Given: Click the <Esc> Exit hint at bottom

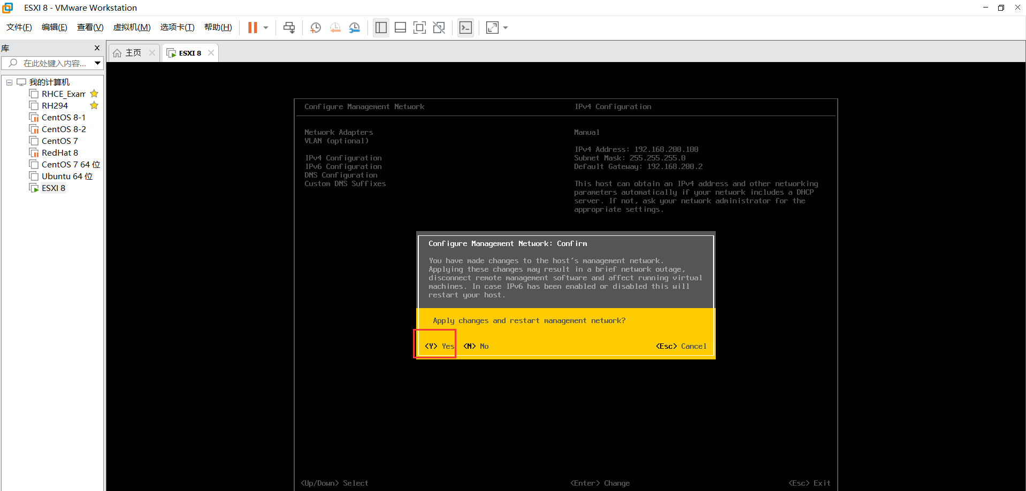Looking at the screenshot, I should click(x=809, y=483).
